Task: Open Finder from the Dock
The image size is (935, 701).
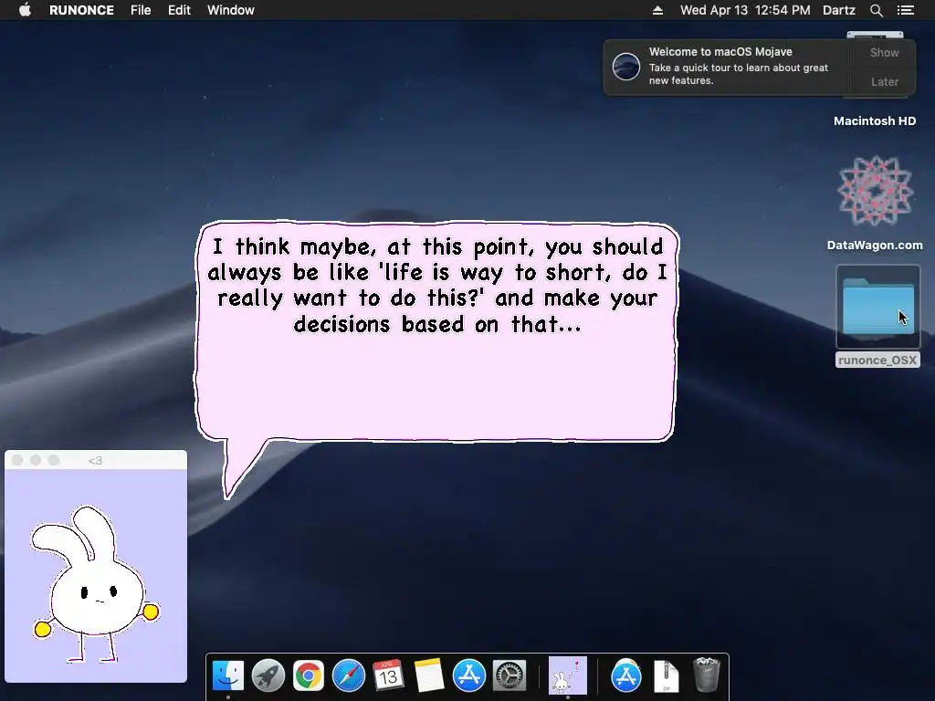Action: click(x=228, y=676)
